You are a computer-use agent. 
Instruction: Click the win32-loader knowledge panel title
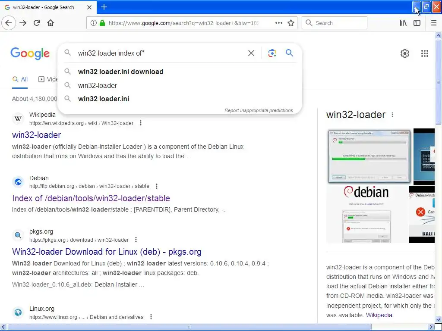[x=356, y=115]
